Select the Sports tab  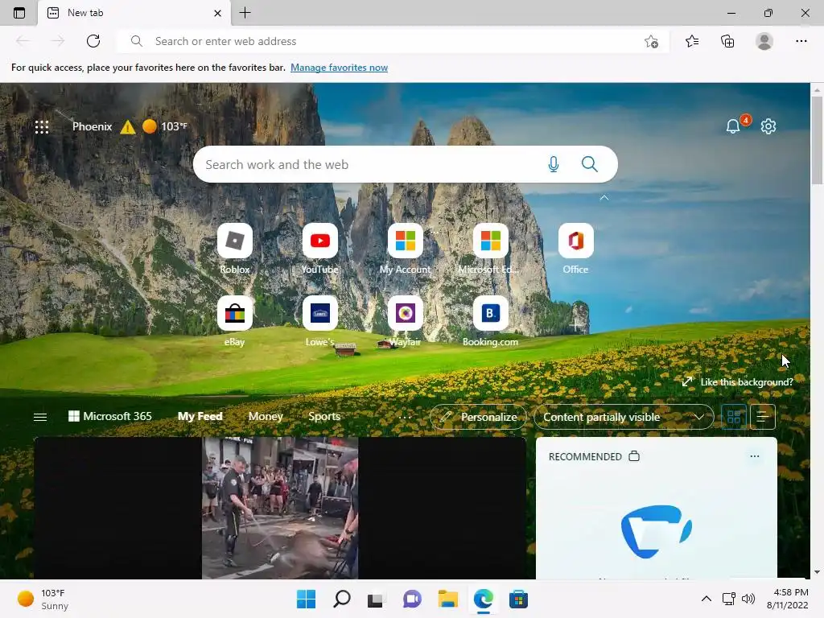click(324, 416)
